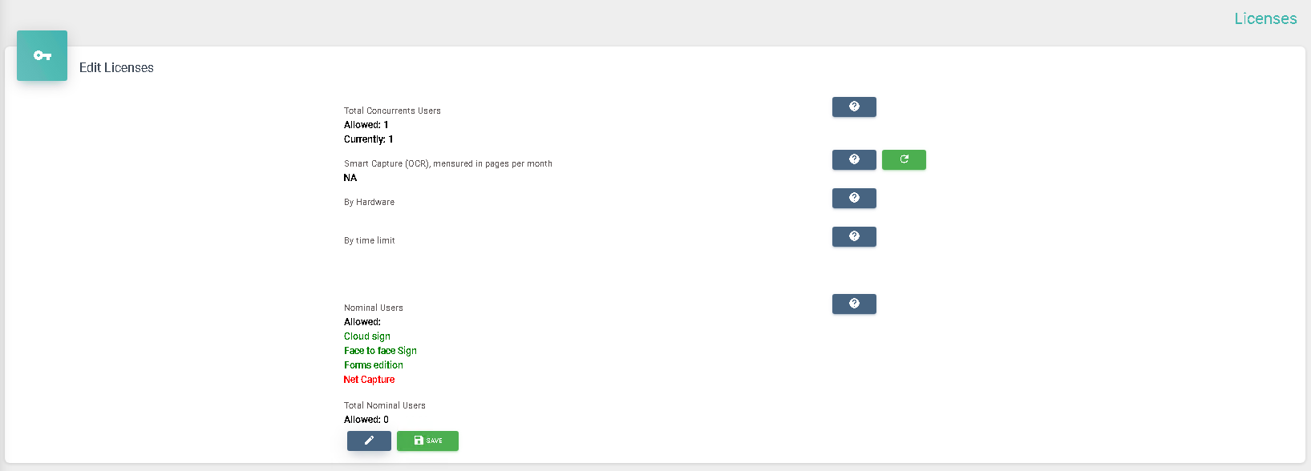Open help for By Hardware license
The width and height of the screenshot is (1311, 471).
click(854, 199)
